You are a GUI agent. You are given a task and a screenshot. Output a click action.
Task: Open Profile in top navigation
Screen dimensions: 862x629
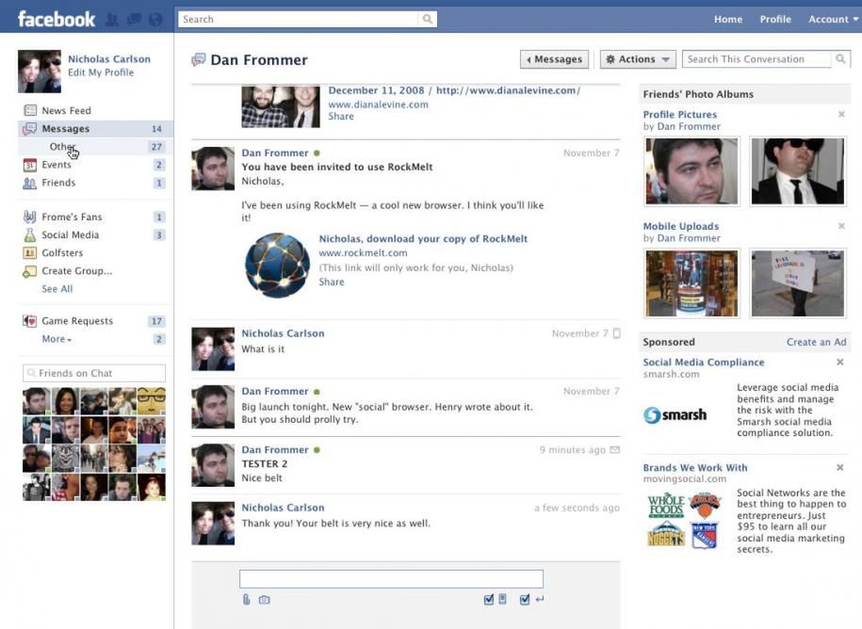click(775, 19)
